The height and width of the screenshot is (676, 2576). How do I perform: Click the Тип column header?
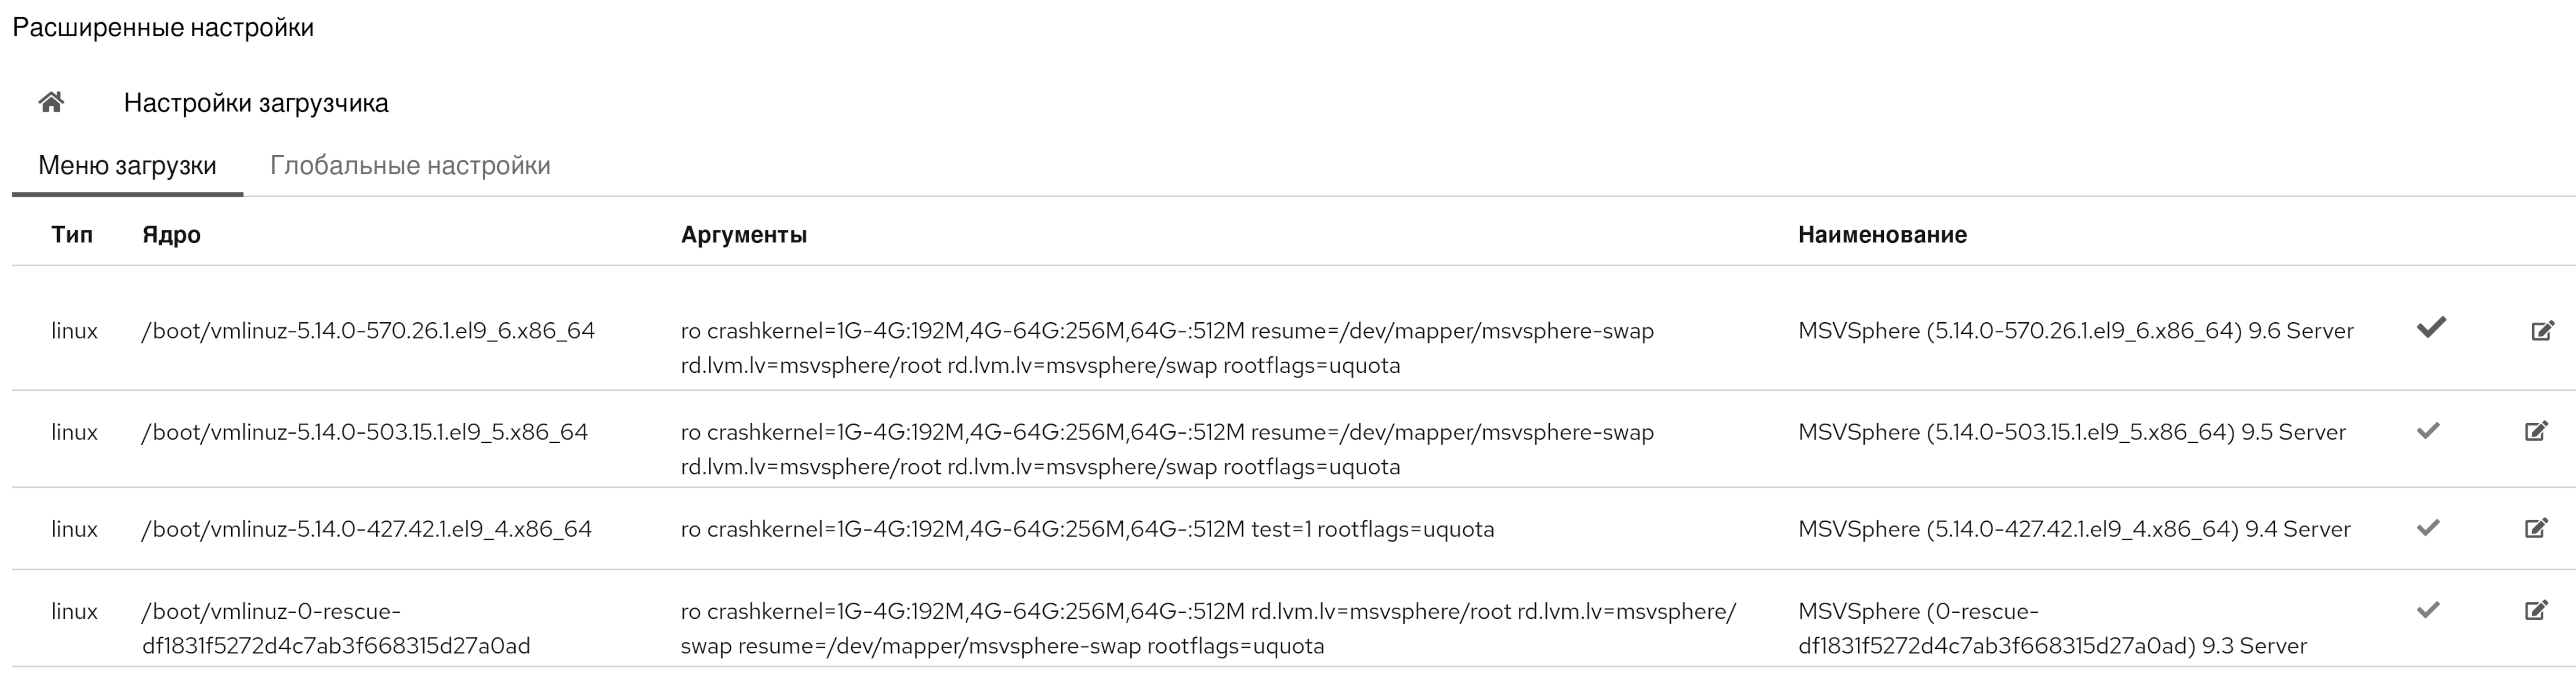[72, 235]
